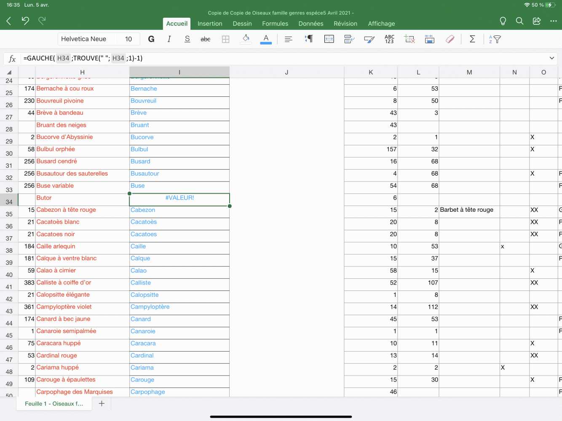
Task: Open the number format ABC 123 icon
Action: [389, 39]
